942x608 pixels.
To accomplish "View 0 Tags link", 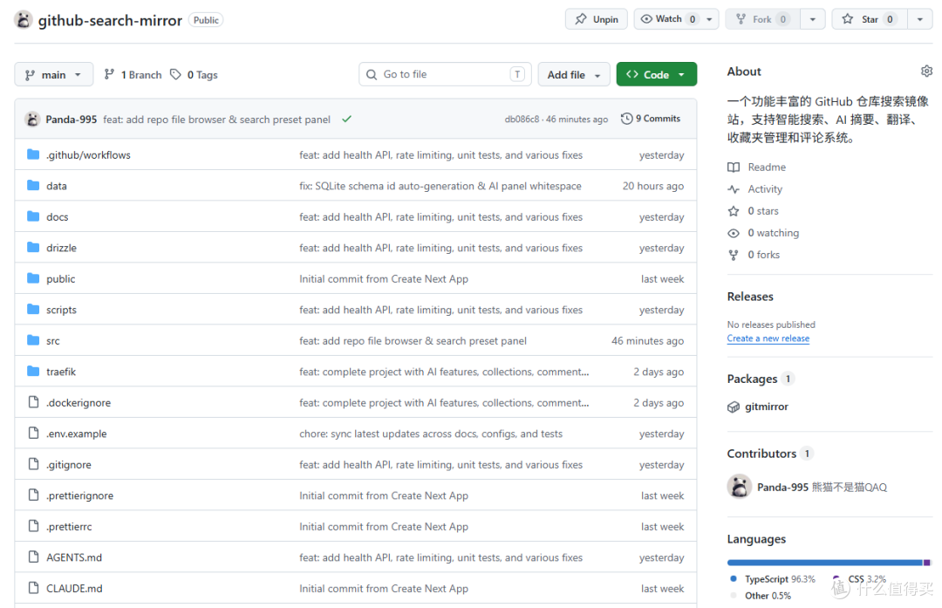I will pyautogui.click(x=194, y=74).
